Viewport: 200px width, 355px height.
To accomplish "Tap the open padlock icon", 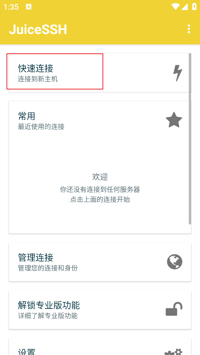I will coord(174,309).
